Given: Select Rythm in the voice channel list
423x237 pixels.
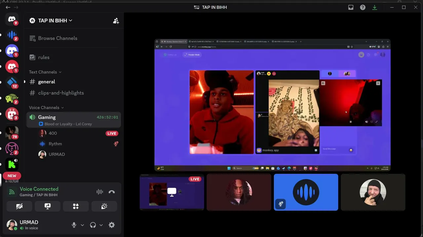Looking at the screenshot, I should click(x=78, y=144).
